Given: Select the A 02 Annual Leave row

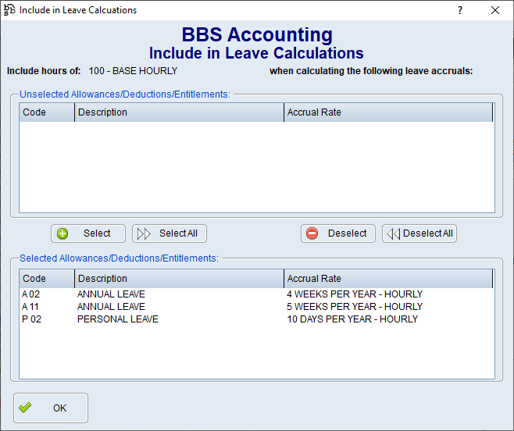Looking at the screenshot, I should [109, 294].
